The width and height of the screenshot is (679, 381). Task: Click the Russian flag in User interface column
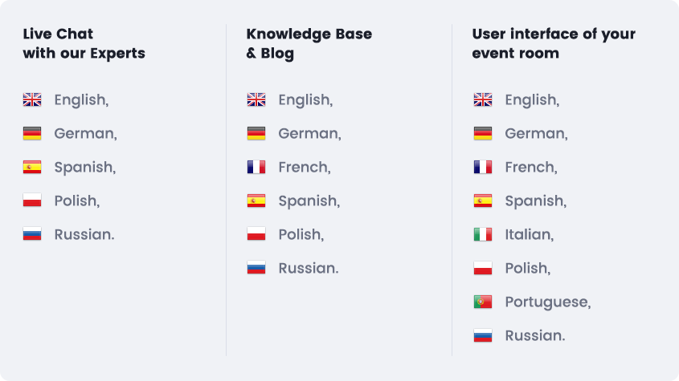[483, 335]
